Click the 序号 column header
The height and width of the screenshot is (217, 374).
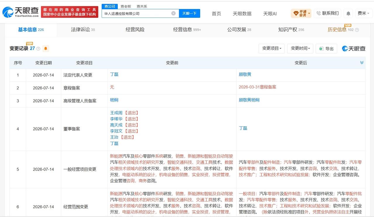18,63
